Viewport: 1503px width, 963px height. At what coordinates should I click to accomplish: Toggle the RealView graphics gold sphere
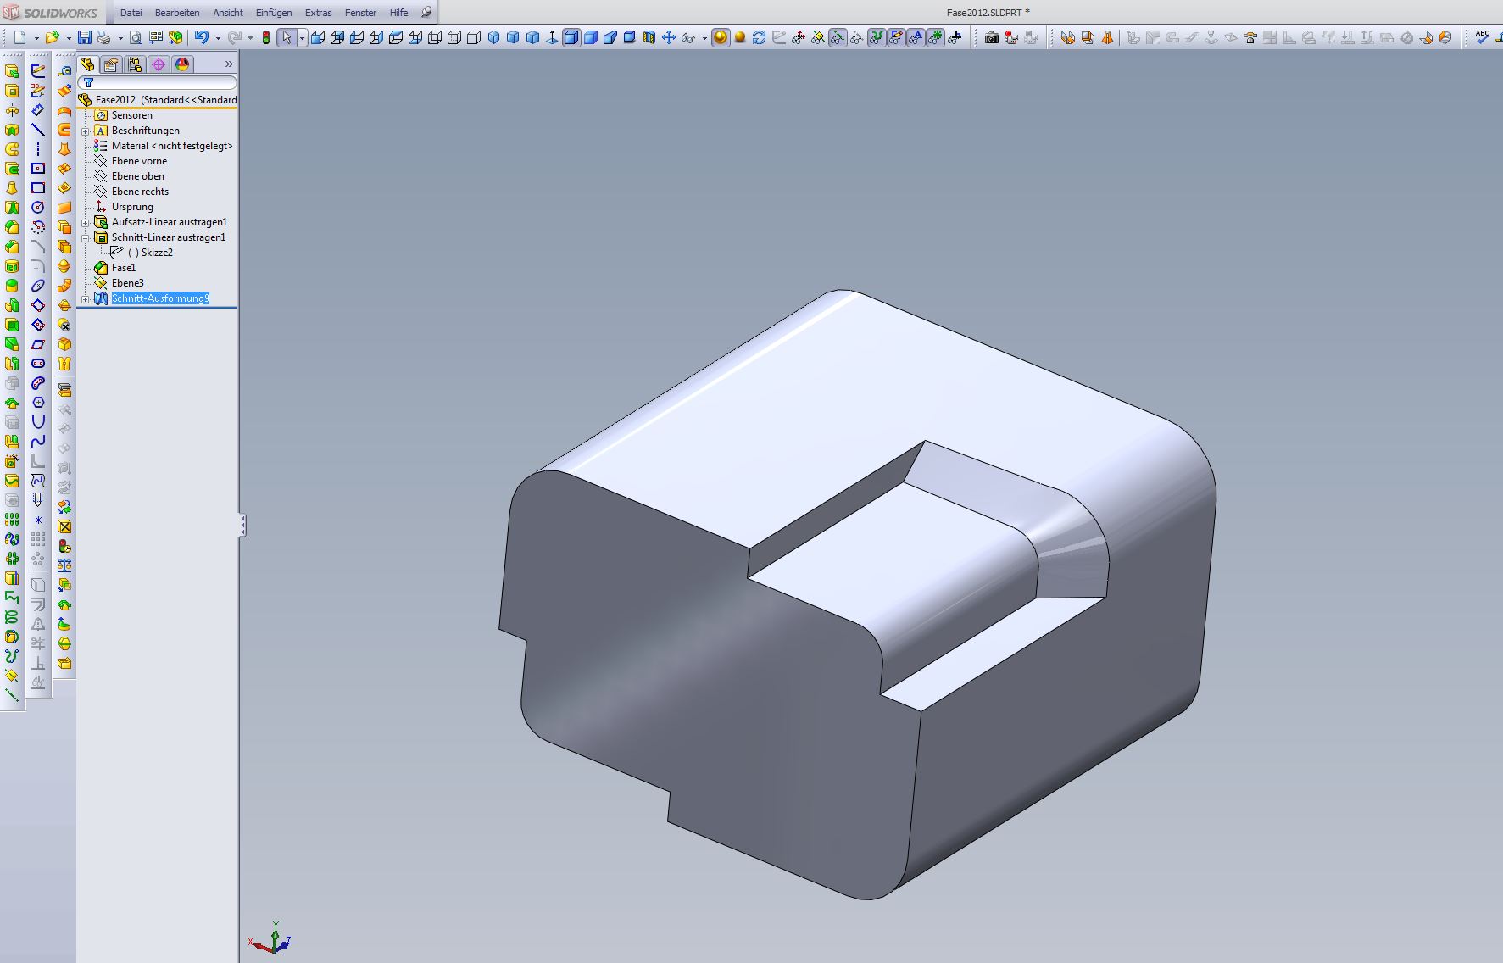(x=721, y=37)
